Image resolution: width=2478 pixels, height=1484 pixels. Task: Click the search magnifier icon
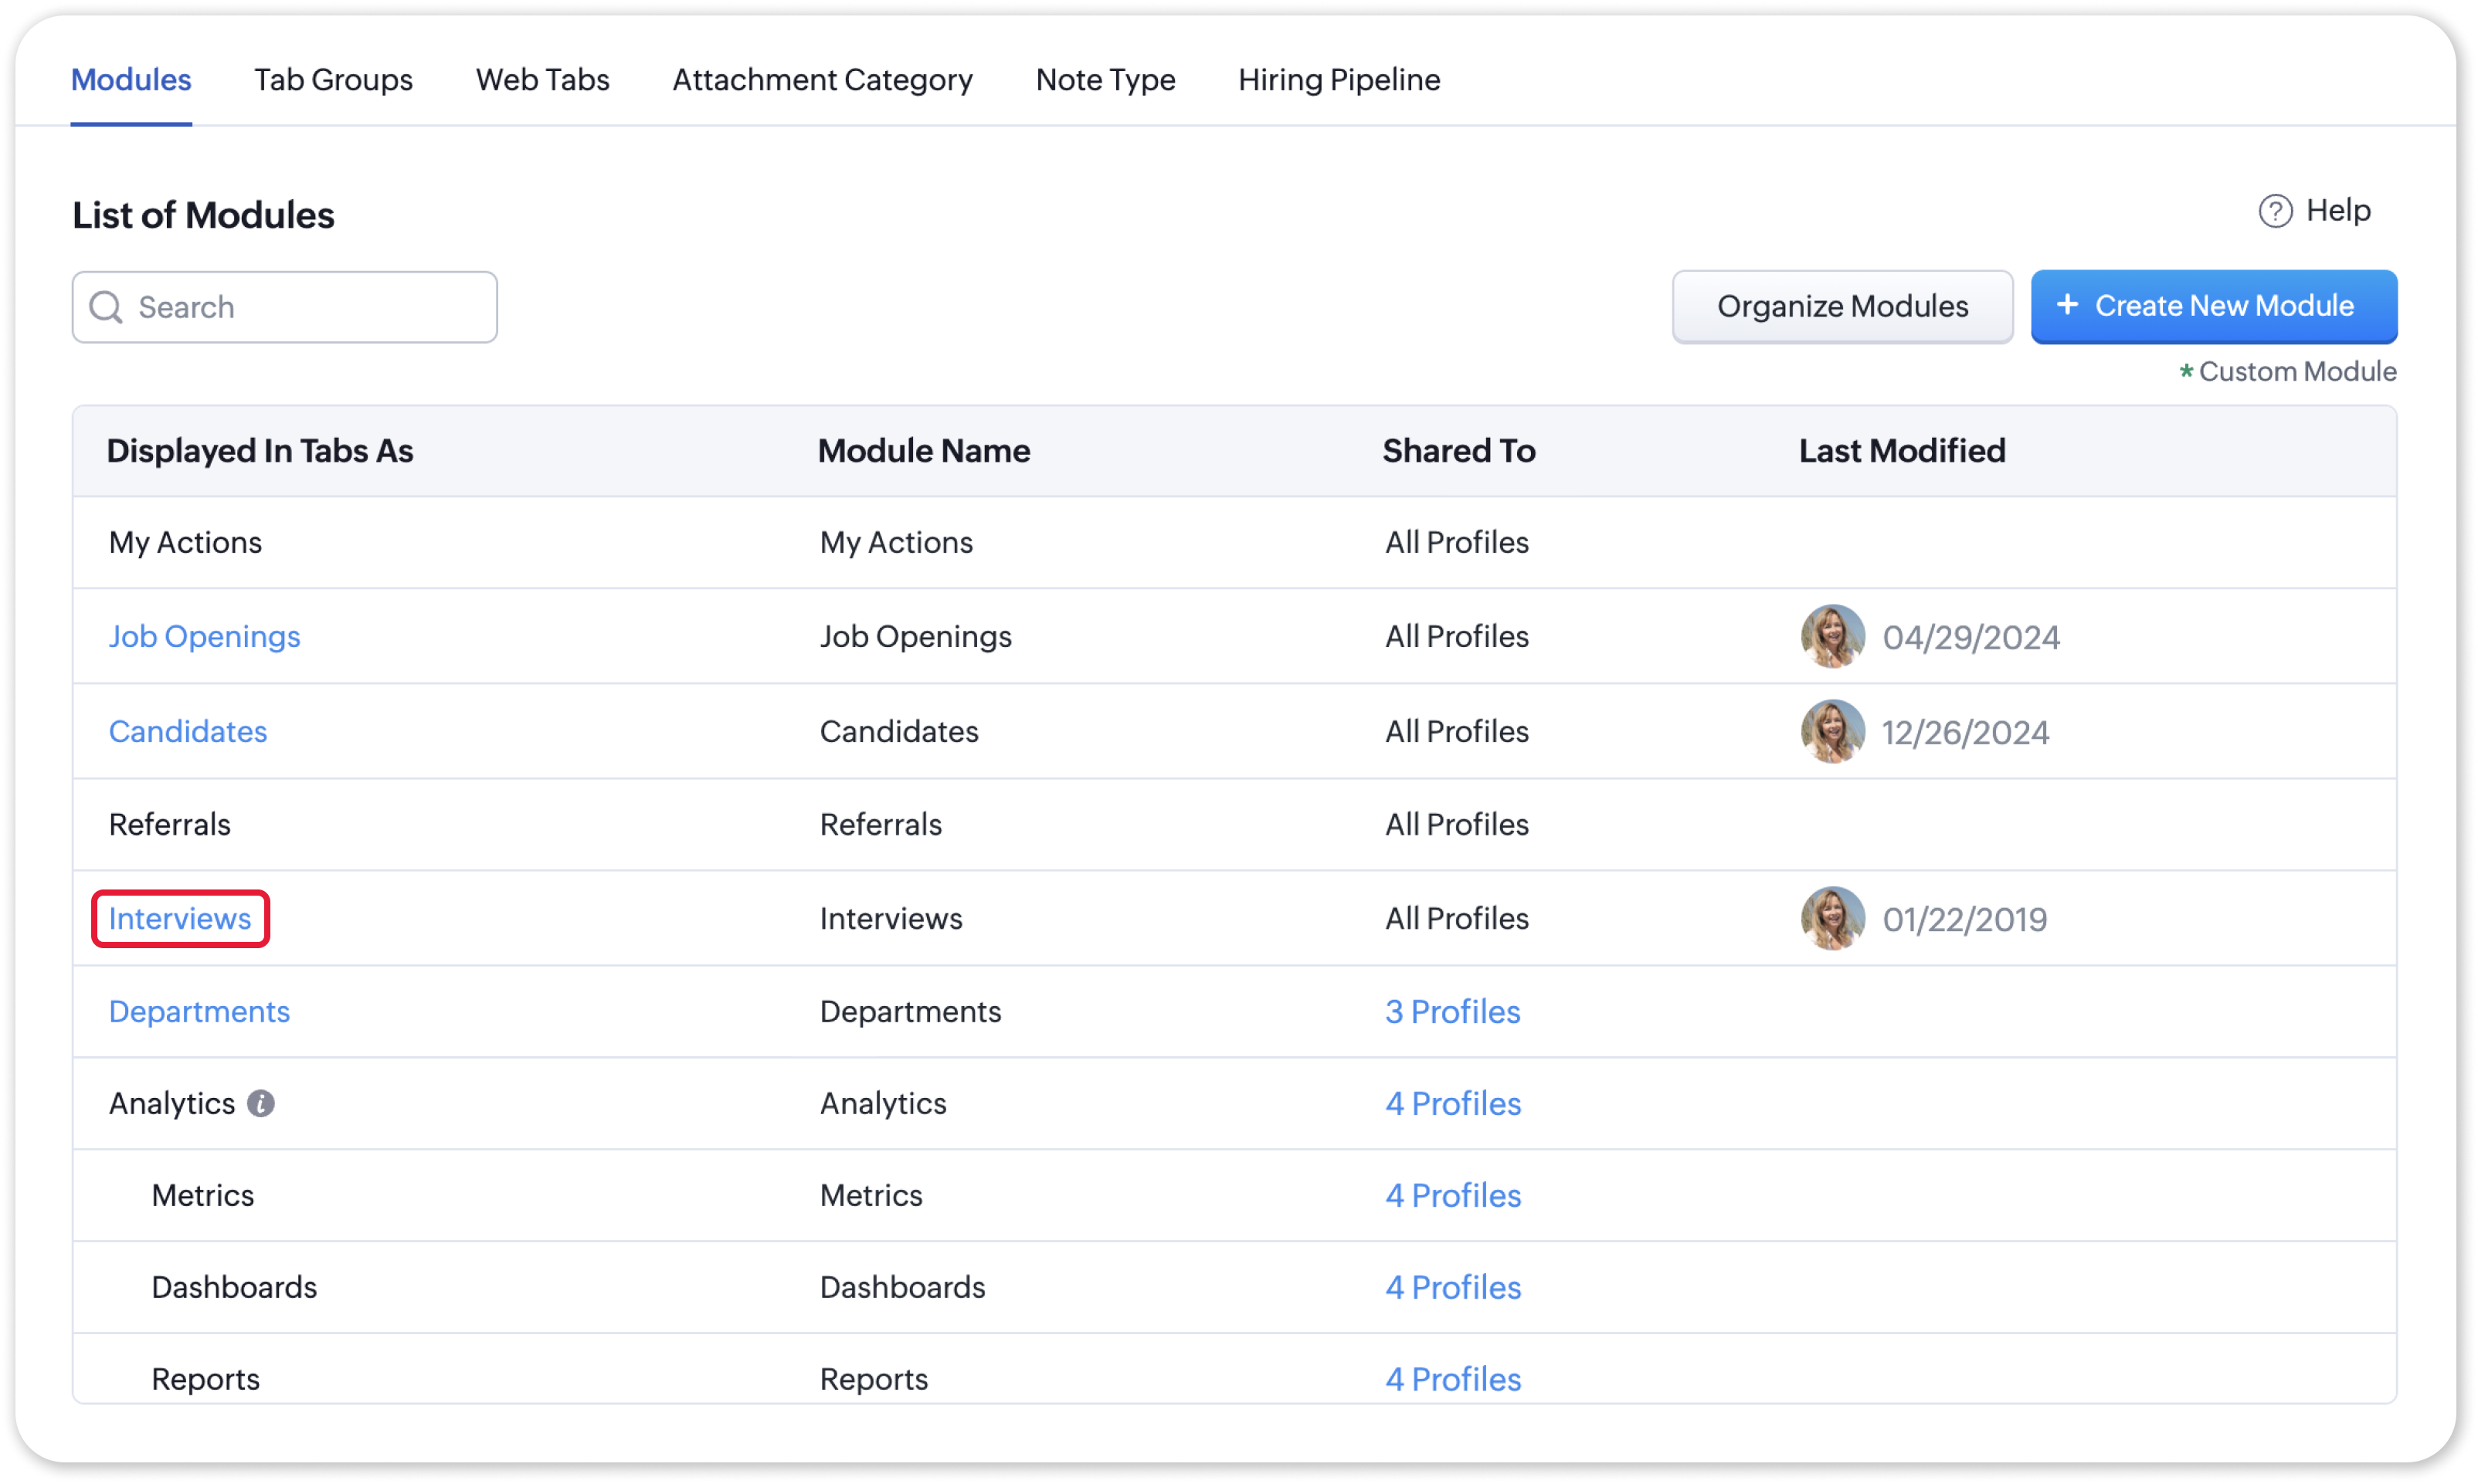pos(106,307)
